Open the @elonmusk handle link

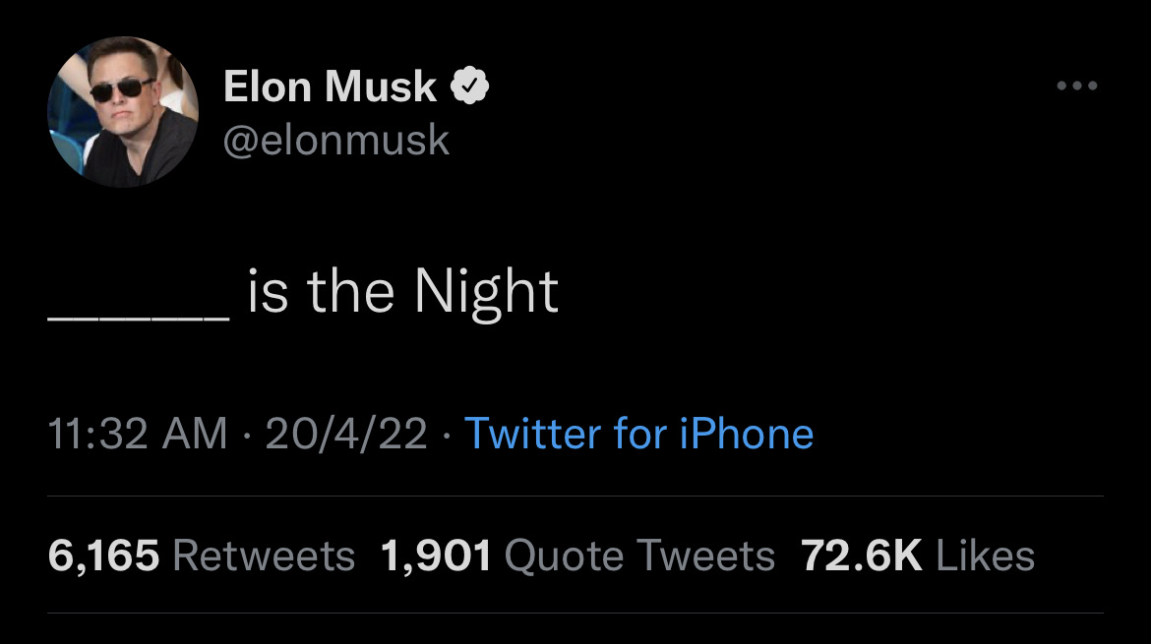coord(336,141)
